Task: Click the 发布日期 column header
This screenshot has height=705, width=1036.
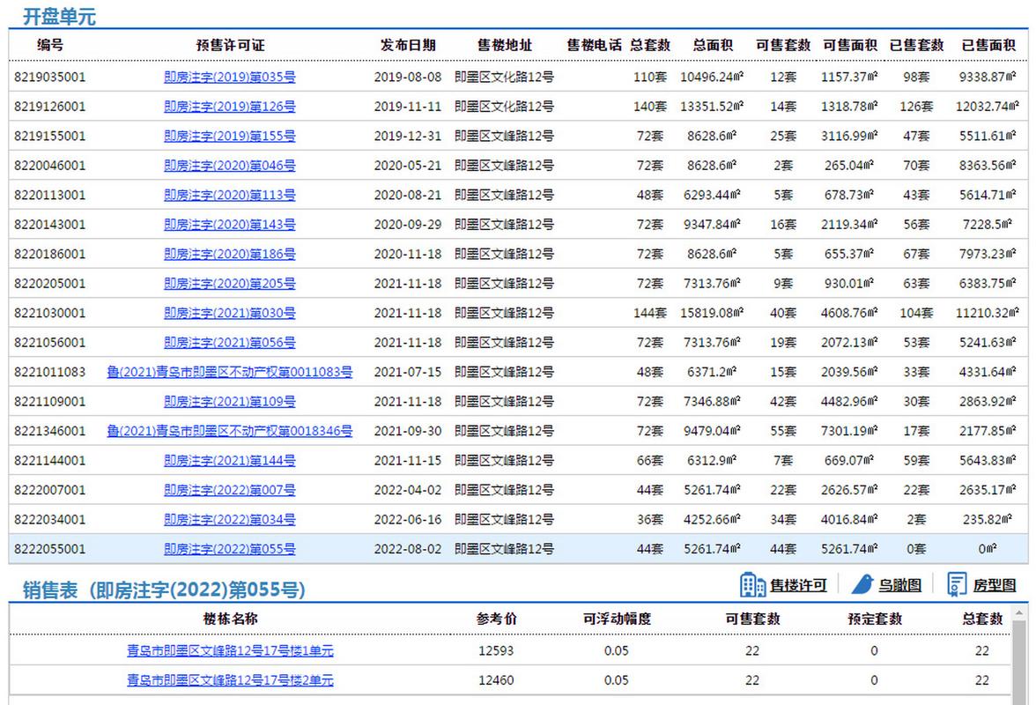Action: [408, 45]
